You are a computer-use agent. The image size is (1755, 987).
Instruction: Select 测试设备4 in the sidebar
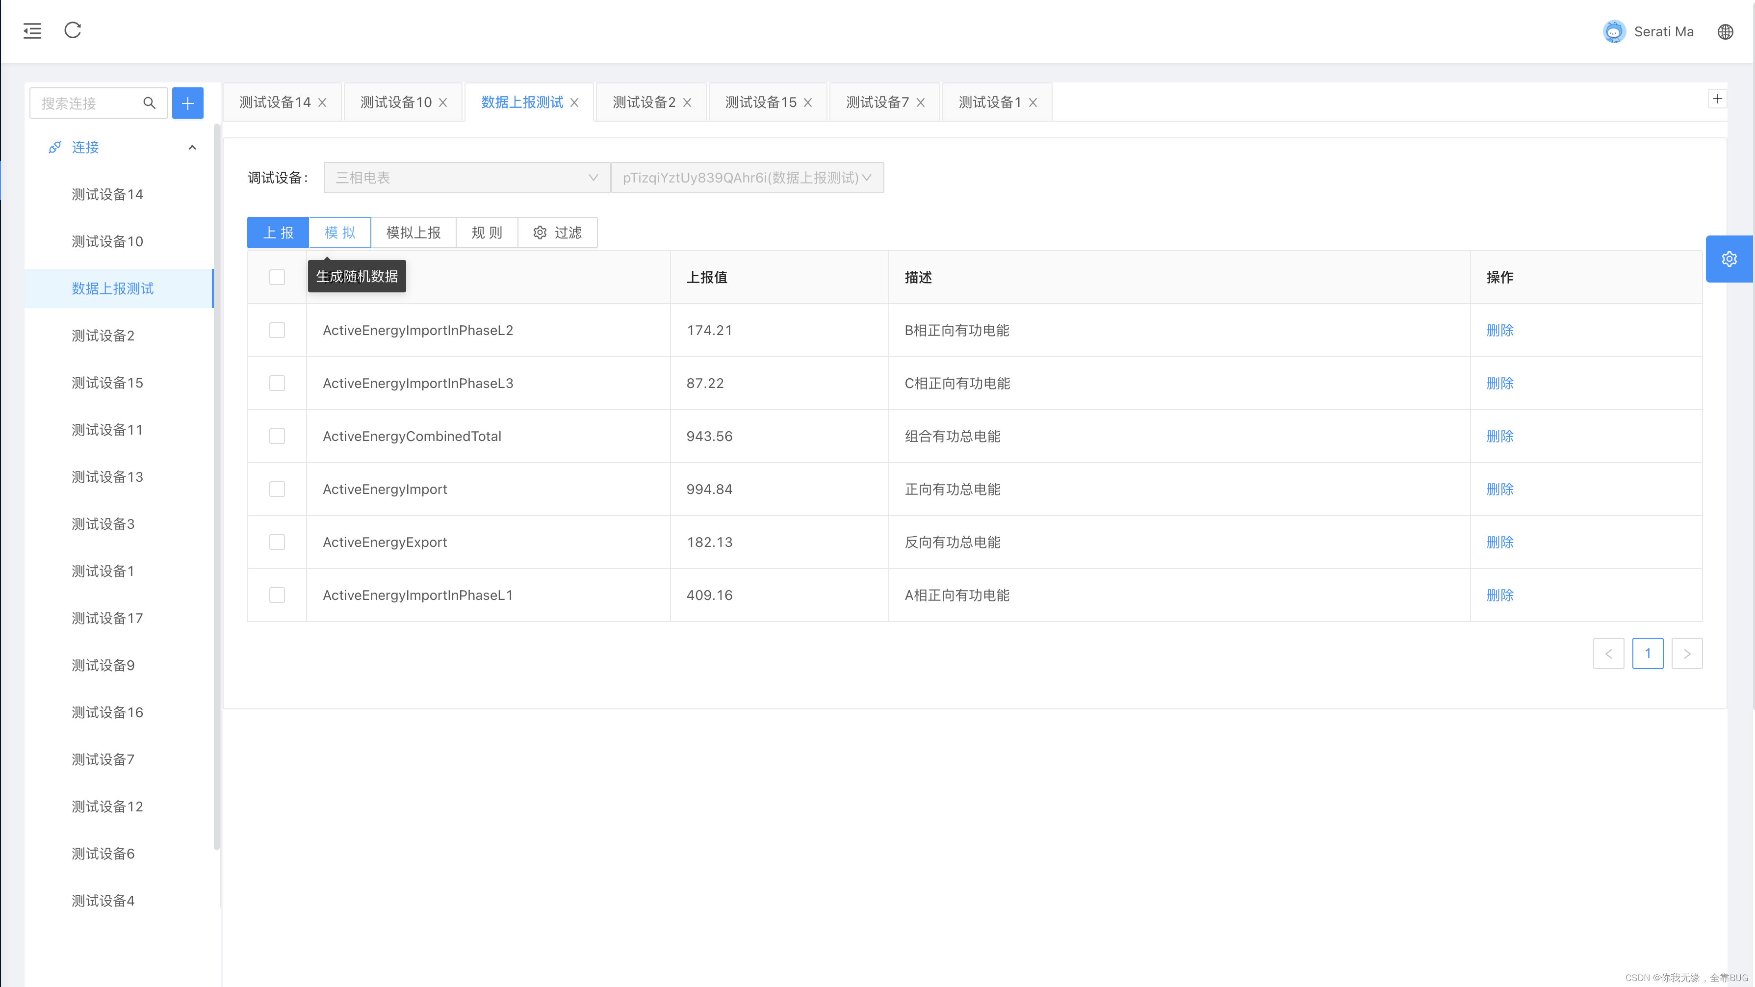point(119,901)
